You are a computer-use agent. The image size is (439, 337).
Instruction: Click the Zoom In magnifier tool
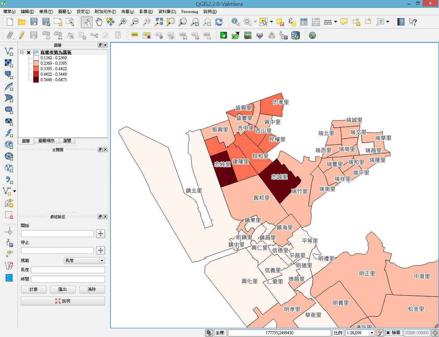coord(122,22)
